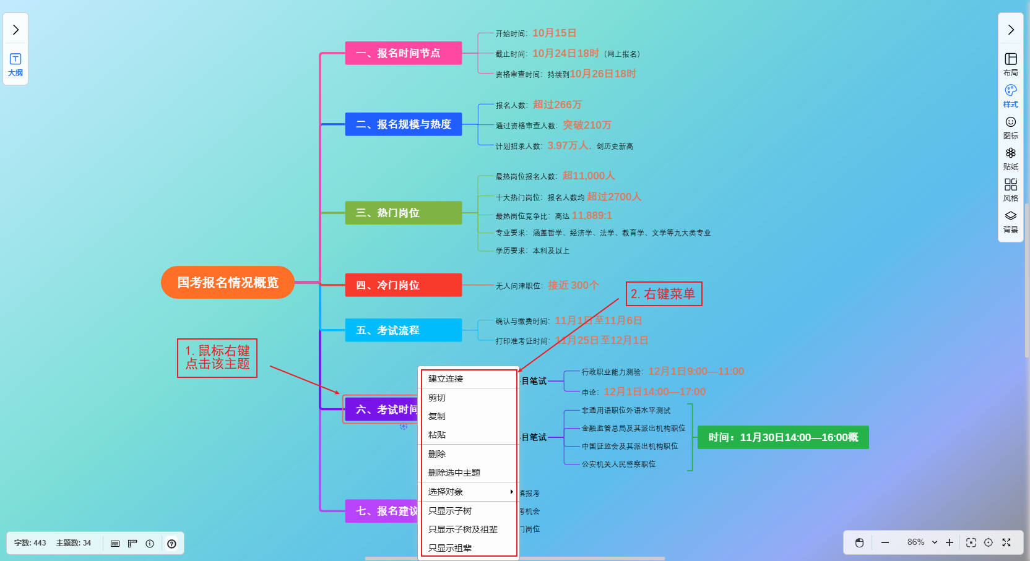Viewport: 1030px width, 561px height.
Task: Open the 样式 style panel
Action: [1010, 95]
